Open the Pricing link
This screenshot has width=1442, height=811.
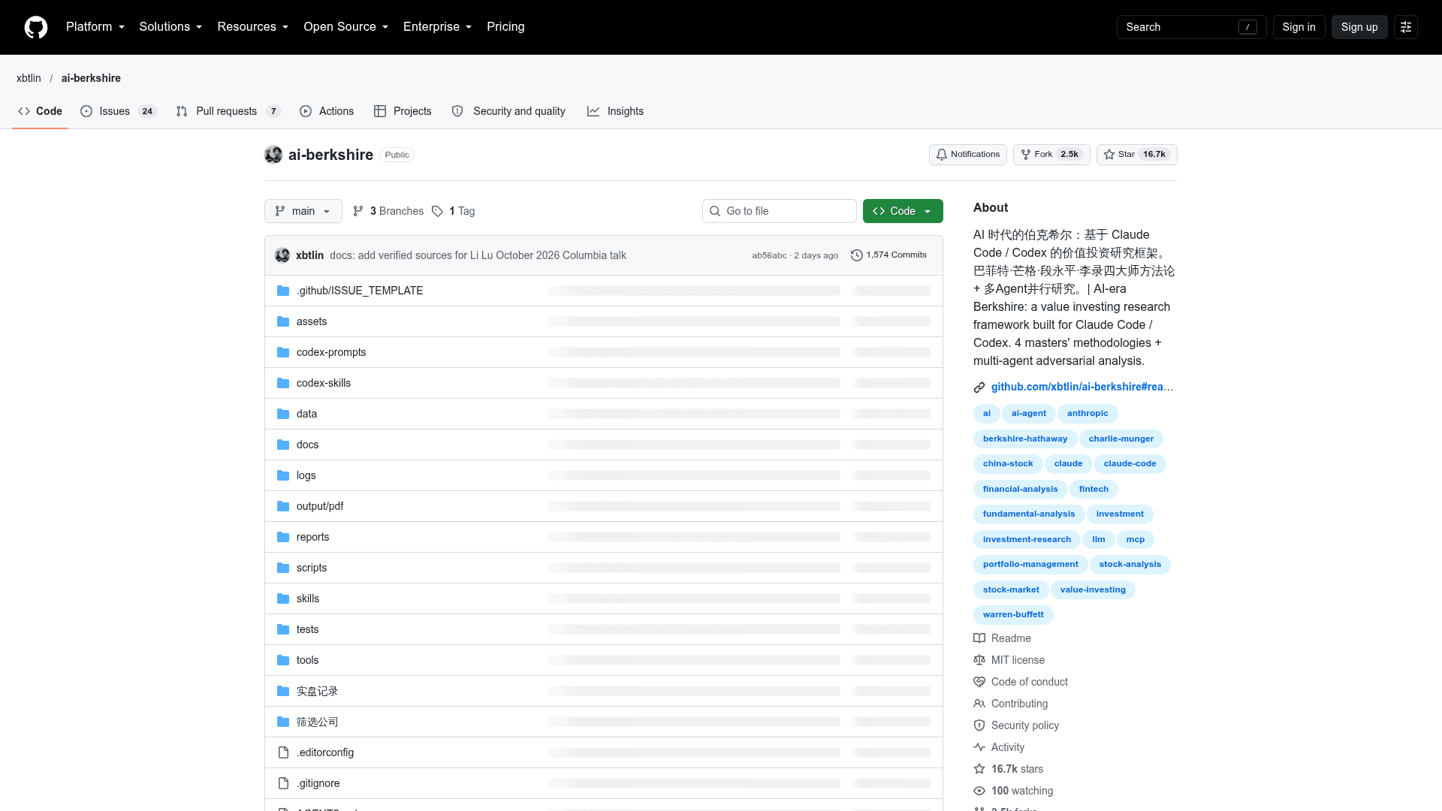pos(505,27)
